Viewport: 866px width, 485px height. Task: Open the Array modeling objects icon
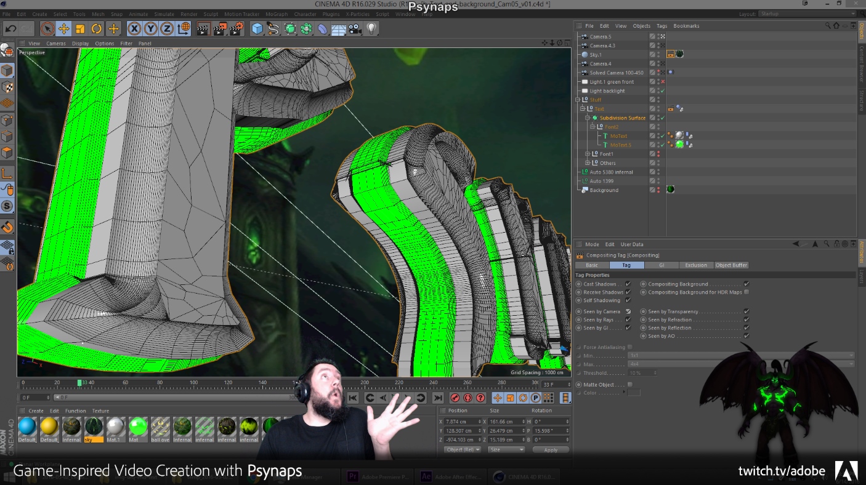[x=306, y=28]
